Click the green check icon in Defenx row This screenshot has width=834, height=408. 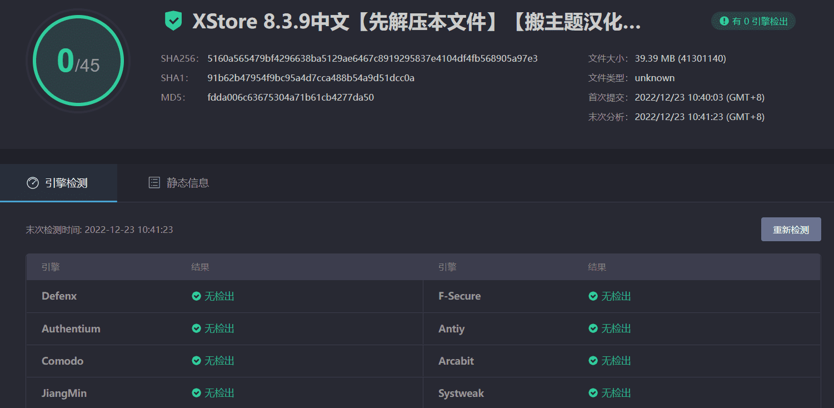coord(196,296)
